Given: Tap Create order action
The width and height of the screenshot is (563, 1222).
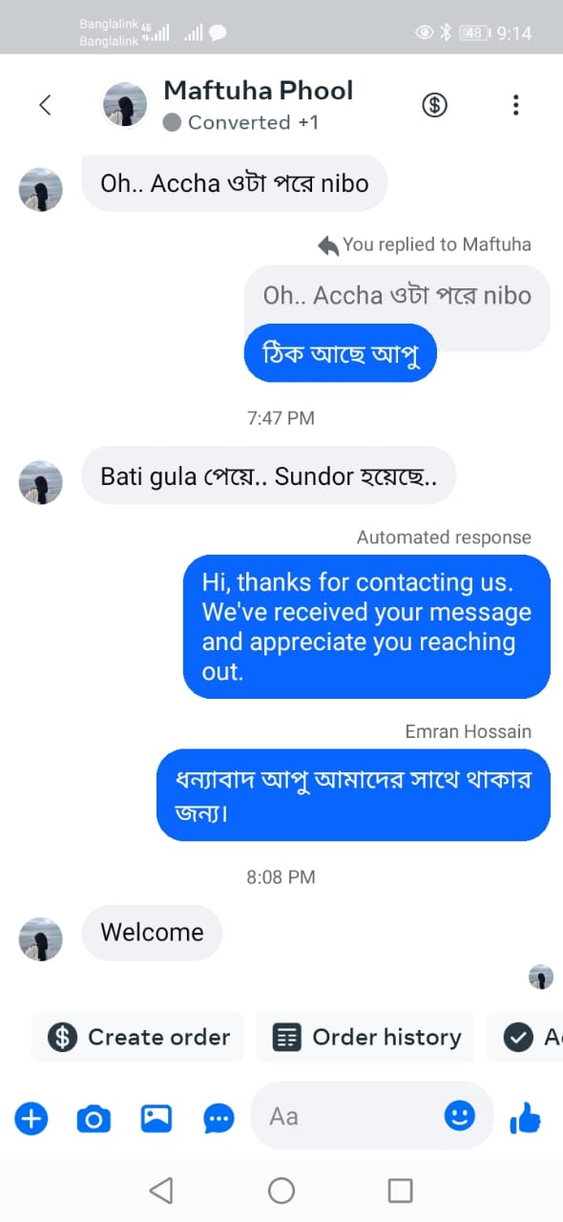Looking at the screenshot, I should click(x=136, y=1037).
